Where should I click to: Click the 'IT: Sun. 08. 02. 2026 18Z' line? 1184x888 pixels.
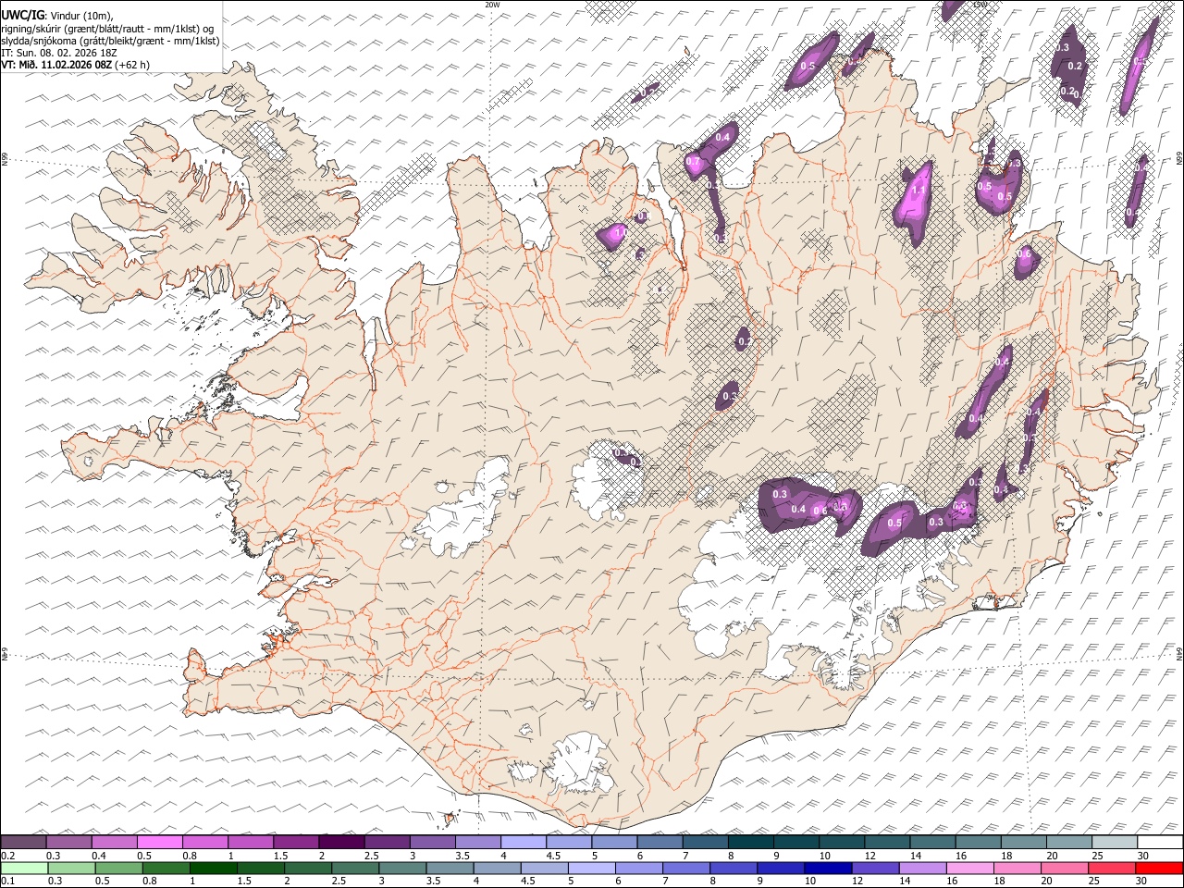(59, 53)
